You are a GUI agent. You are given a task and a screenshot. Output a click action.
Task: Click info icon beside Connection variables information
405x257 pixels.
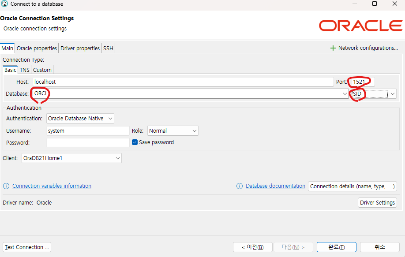coord(6,186)
